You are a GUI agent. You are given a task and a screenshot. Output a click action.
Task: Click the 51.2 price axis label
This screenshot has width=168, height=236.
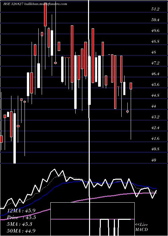pos(155,9)
